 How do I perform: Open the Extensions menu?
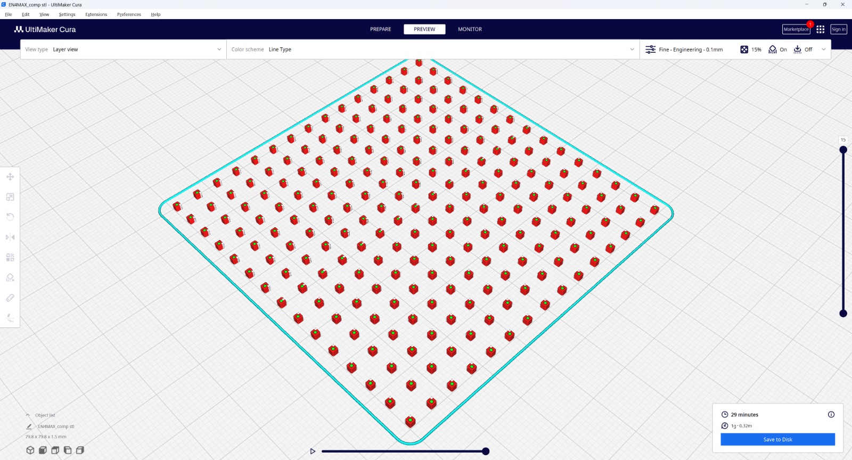96,14
